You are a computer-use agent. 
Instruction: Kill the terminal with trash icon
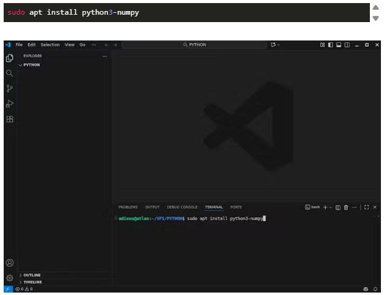(x=346, y=207)
